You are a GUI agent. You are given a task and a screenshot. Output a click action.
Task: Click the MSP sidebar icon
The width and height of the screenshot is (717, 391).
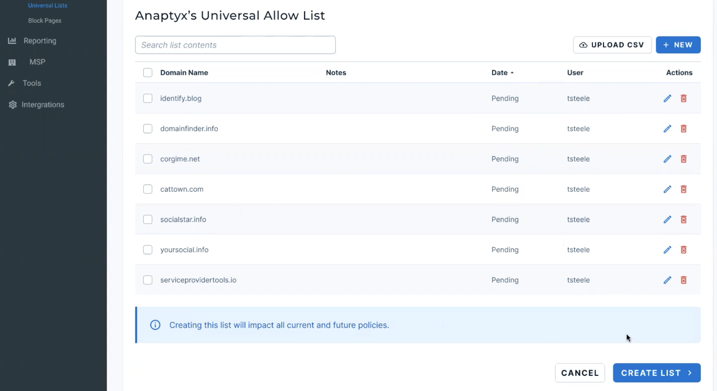coord(12,62)
